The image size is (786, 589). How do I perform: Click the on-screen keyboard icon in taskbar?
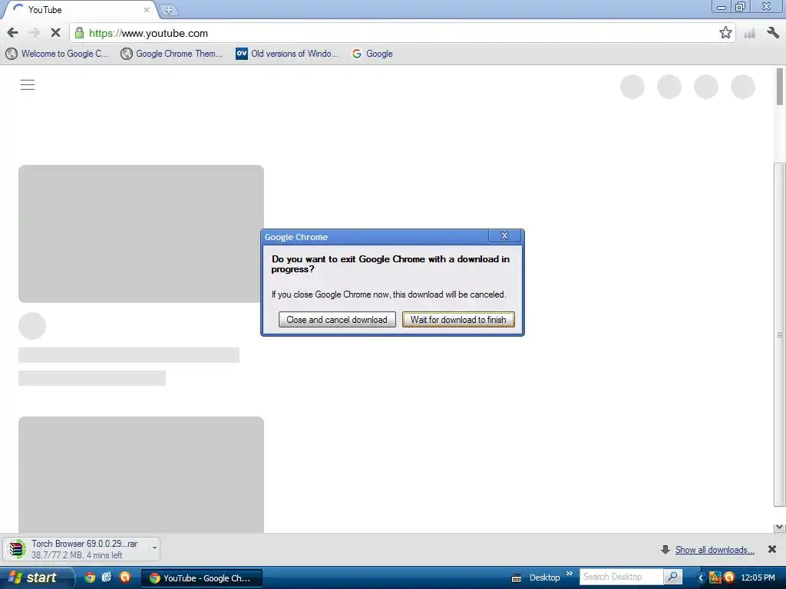pyautogui.click(x=517, y=578)
